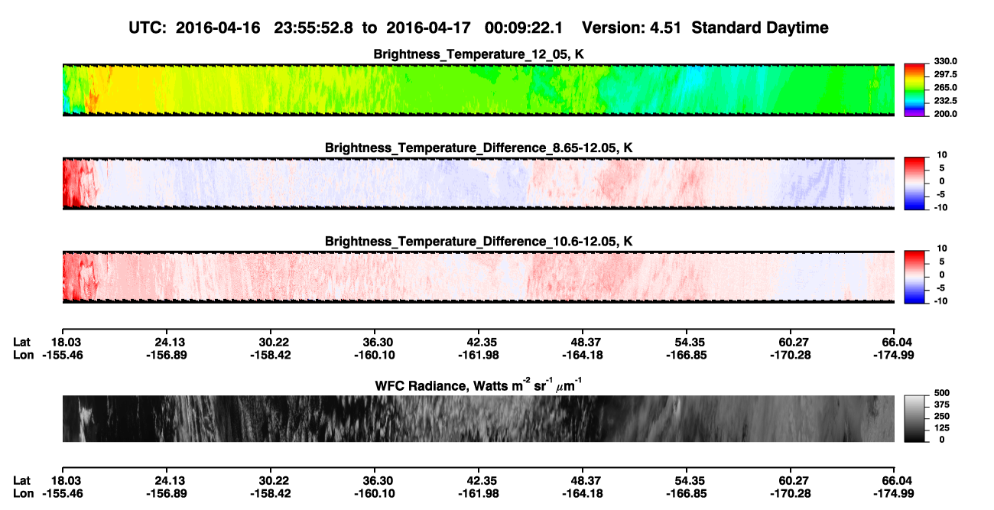The height and width of the screenshot is (510, 994).
Task: Select the 12.05 brightness temperature image strip
Action: 478,90
